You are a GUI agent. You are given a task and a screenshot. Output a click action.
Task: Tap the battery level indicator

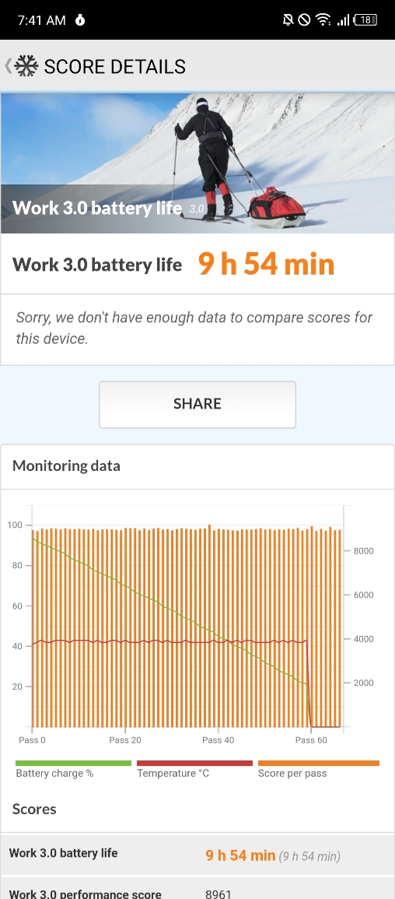coord(365,20)
